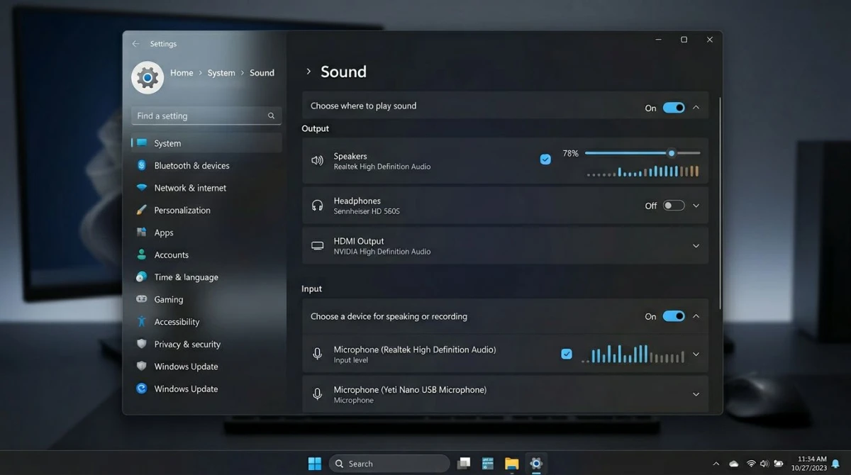Go to Home in the breadcrumb

click(x=182, y=72)
